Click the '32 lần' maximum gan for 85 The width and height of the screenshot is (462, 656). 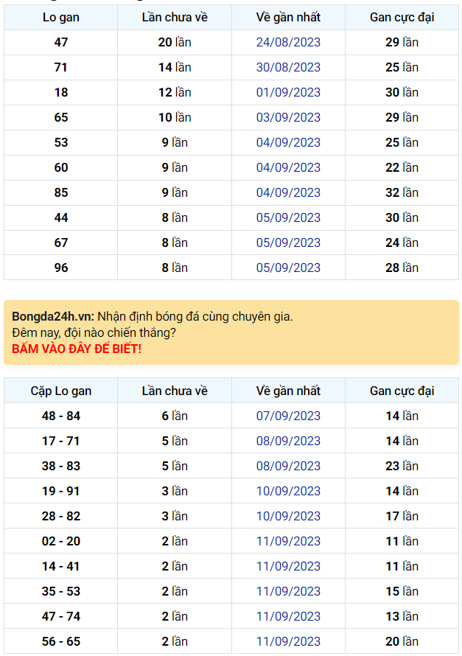point(402,192)
